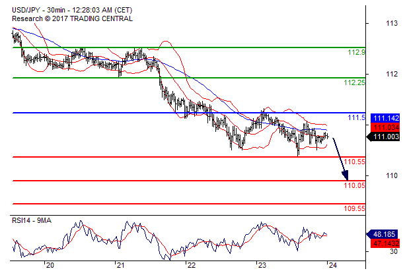Click date label 20 on time axis
This screenshot has height=277, width=405.
(50, 265)
